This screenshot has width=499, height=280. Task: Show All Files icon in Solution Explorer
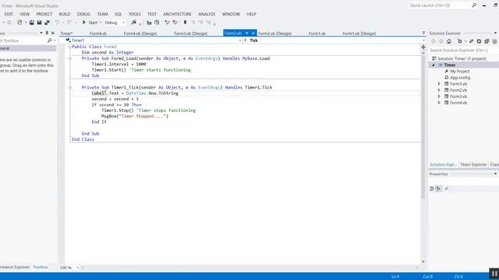point(494,41)
